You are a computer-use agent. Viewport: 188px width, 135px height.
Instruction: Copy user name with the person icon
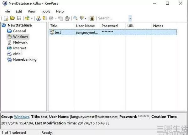coord(38,18)
